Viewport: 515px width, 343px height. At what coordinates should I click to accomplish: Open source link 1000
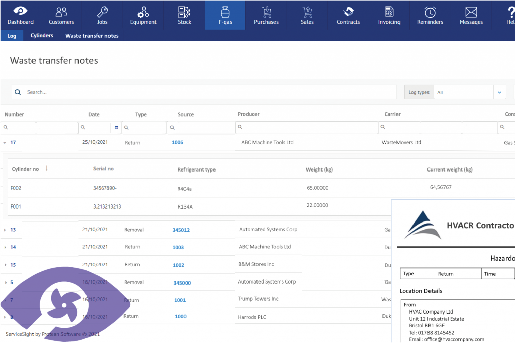[181, 317]
